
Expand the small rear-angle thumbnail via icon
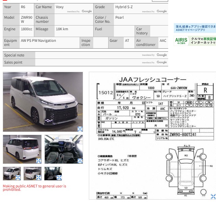point(39,178)
